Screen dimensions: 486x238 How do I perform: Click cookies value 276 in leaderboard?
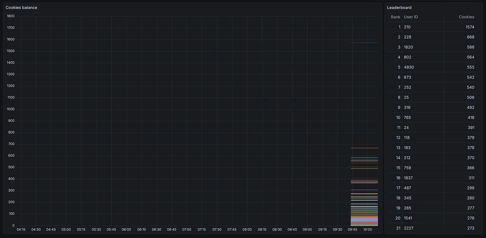click(x=471, y=218)
